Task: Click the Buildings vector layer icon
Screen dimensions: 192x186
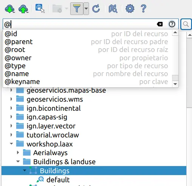Action: point(33,170)
